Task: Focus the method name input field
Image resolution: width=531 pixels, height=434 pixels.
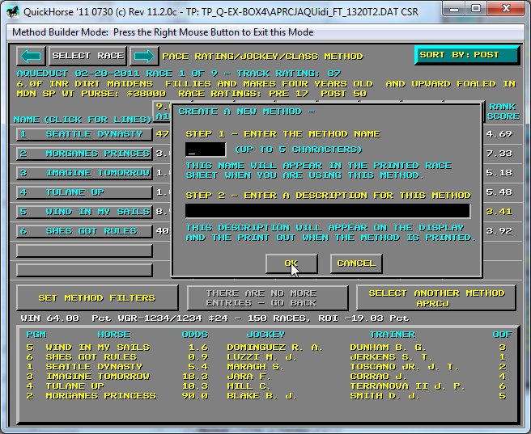Action: (205, 150)
